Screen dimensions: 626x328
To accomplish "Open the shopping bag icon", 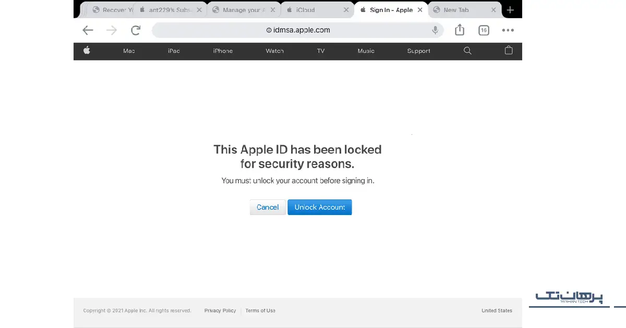I will tap(509, 51).
